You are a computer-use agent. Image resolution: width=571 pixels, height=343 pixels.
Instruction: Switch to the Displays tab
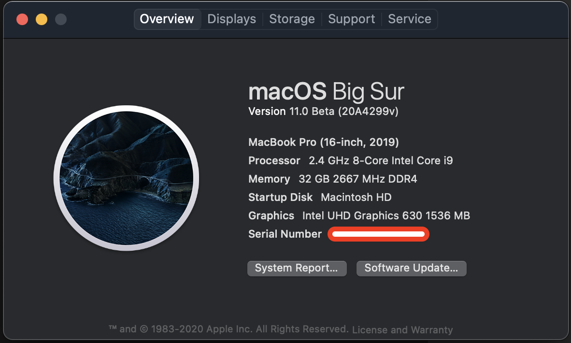click(231, 19)
